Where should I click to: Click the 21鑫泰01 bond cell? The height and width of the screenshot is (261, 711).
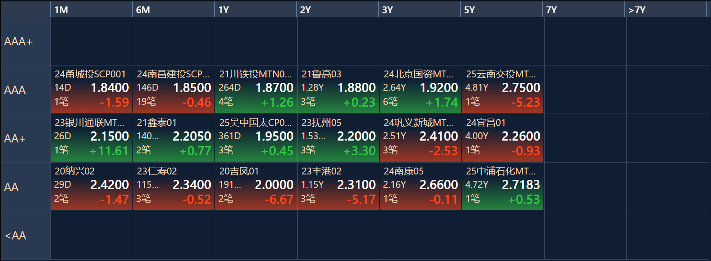click(x=174, y=138)
